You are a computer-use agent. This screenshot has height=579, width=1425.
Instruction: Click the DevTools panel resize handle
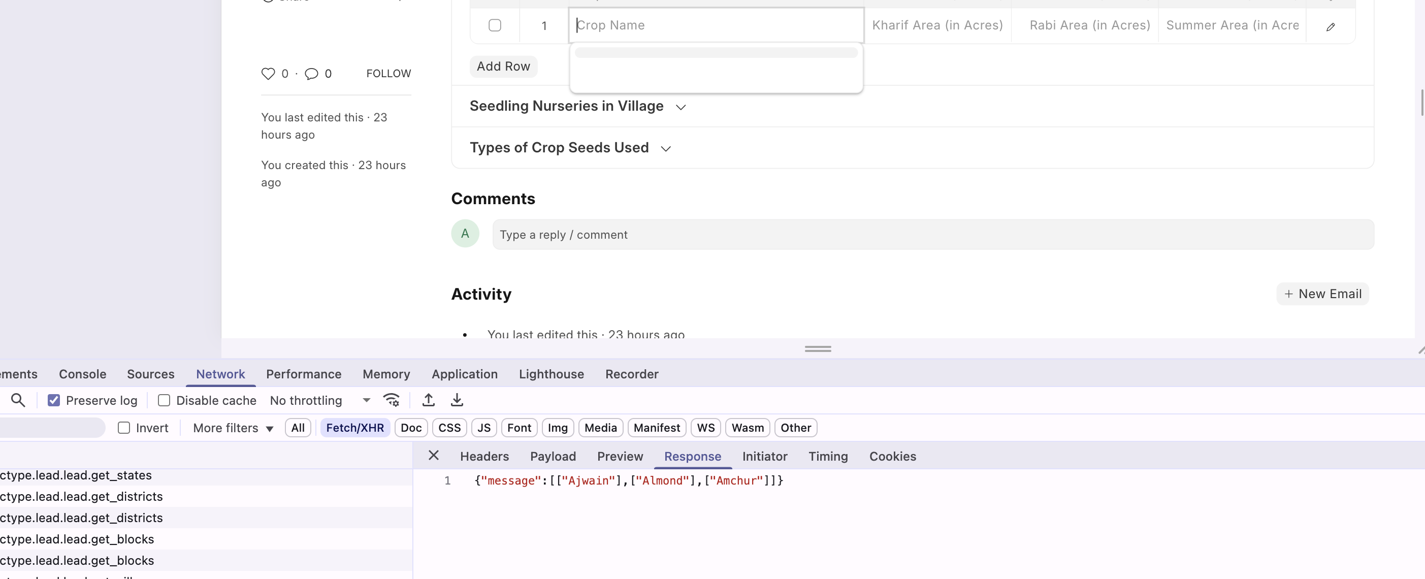818,348
